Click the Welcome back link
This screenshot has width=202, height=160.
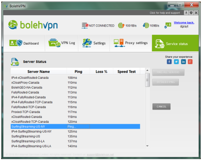coord(184,23)
